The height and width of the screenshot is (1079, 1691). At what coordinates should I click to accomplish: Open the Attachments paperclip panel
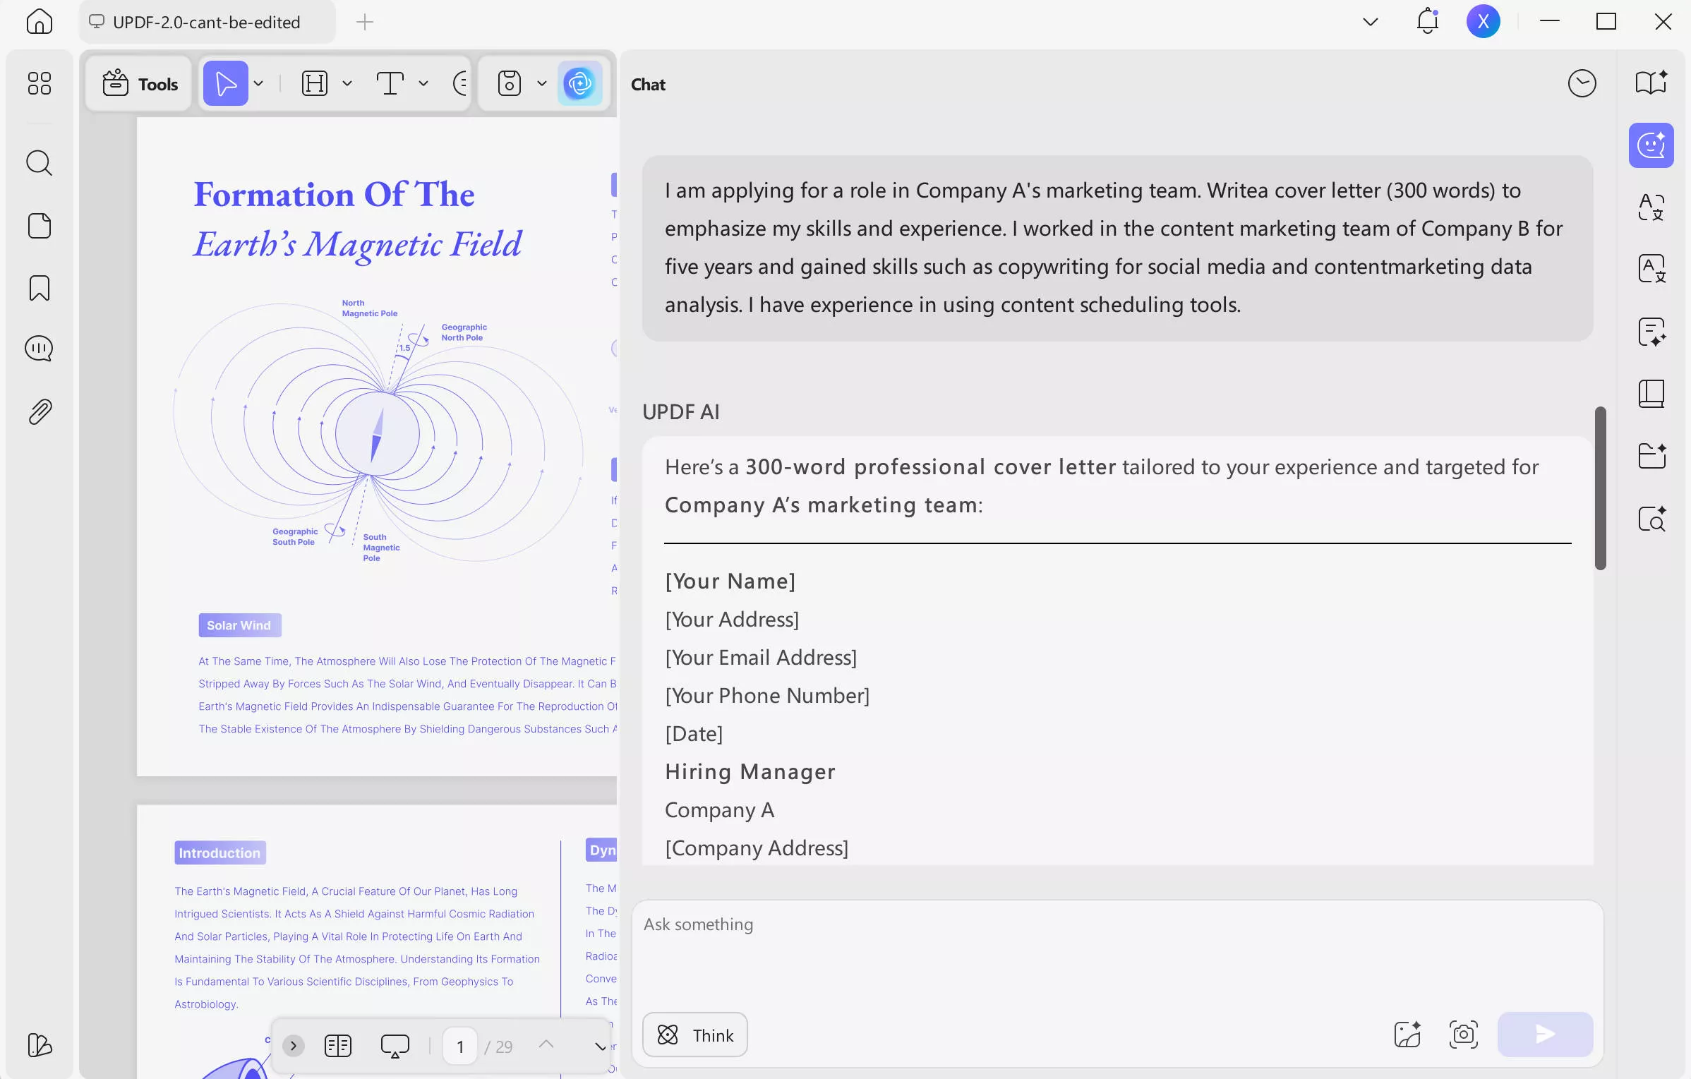coord(40,411)
